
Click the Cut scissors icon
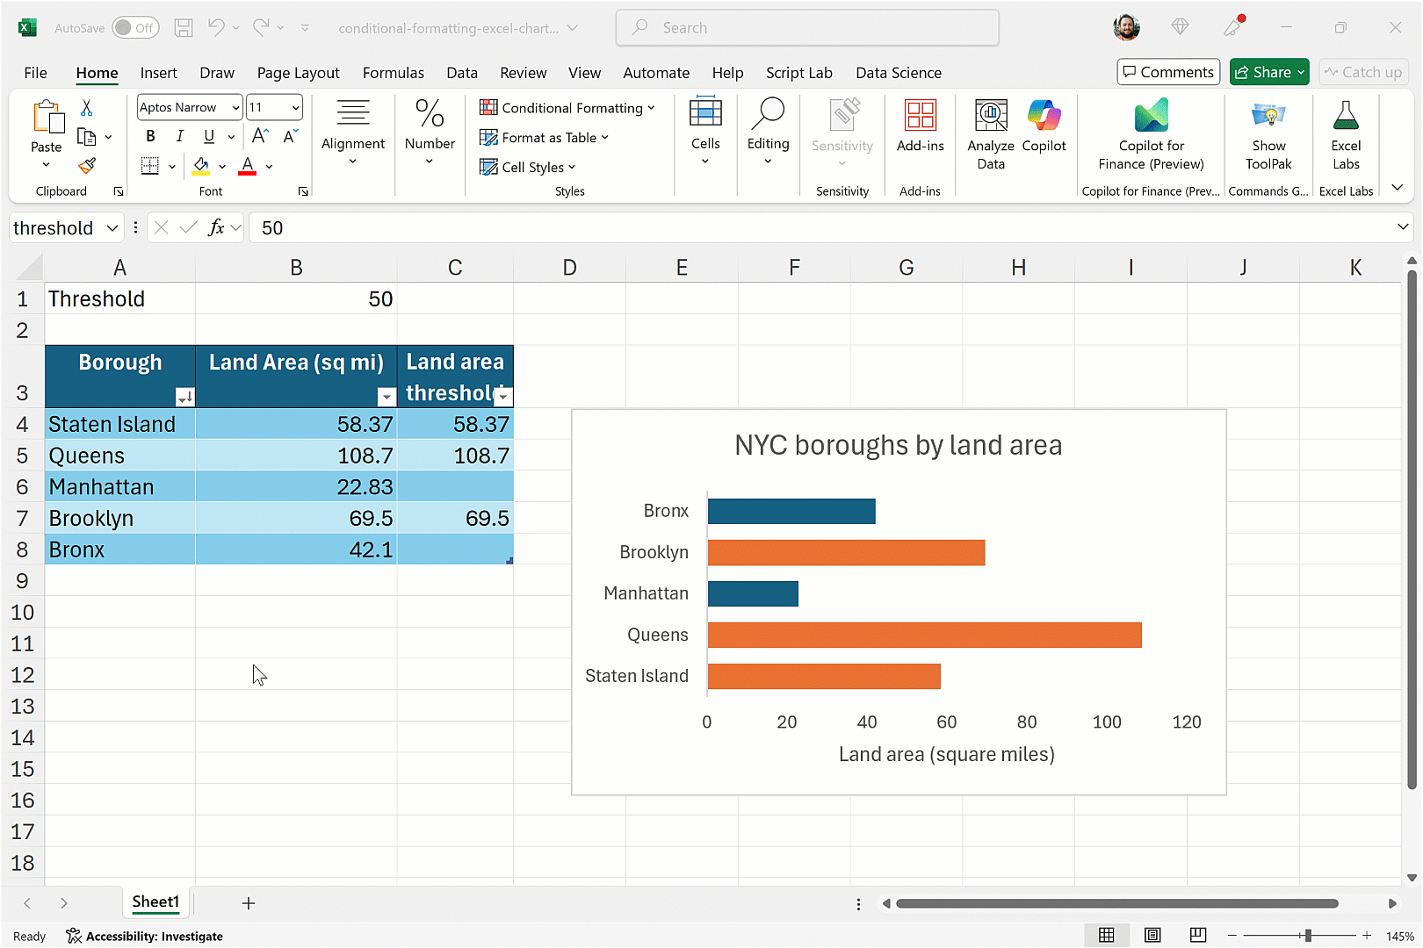86,108
